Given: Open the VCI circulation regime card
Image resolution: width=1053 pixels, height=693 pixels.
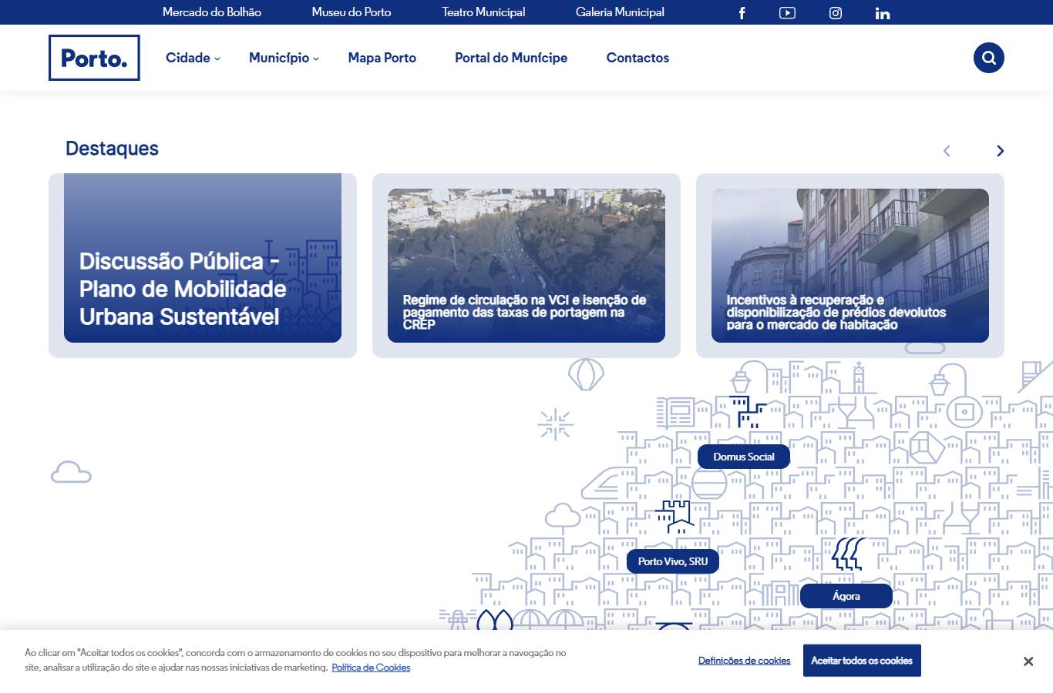Looking at the screenshot, I should tap(526, 266).
